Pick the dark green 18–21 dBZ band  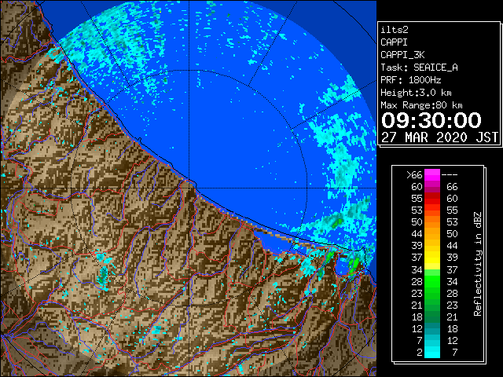432,317
